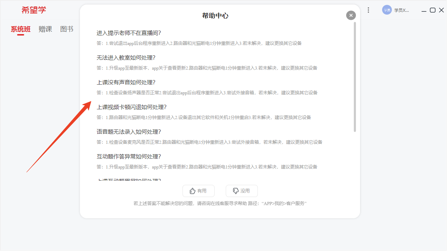Click the 学员X... username
Image resolution: width=447 pixels, height=251 pixels.
click(x=401, y=10)
